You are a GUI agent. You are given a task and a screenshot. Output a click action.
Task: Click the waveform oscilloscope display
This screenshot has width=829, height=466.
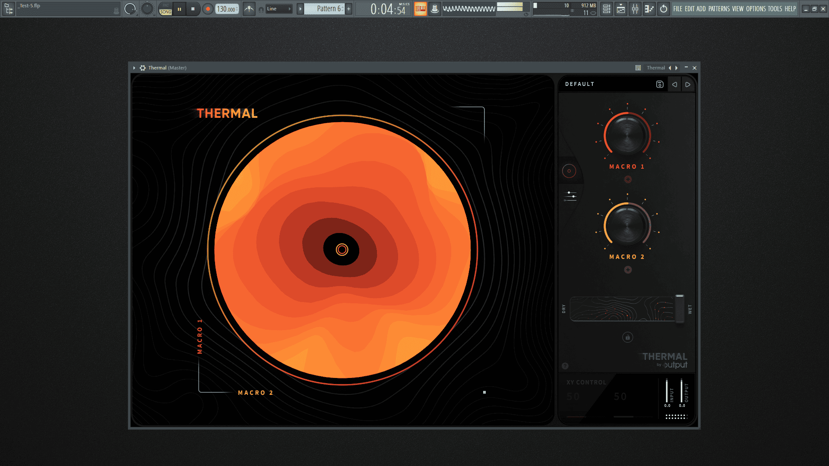coord(469,9)
